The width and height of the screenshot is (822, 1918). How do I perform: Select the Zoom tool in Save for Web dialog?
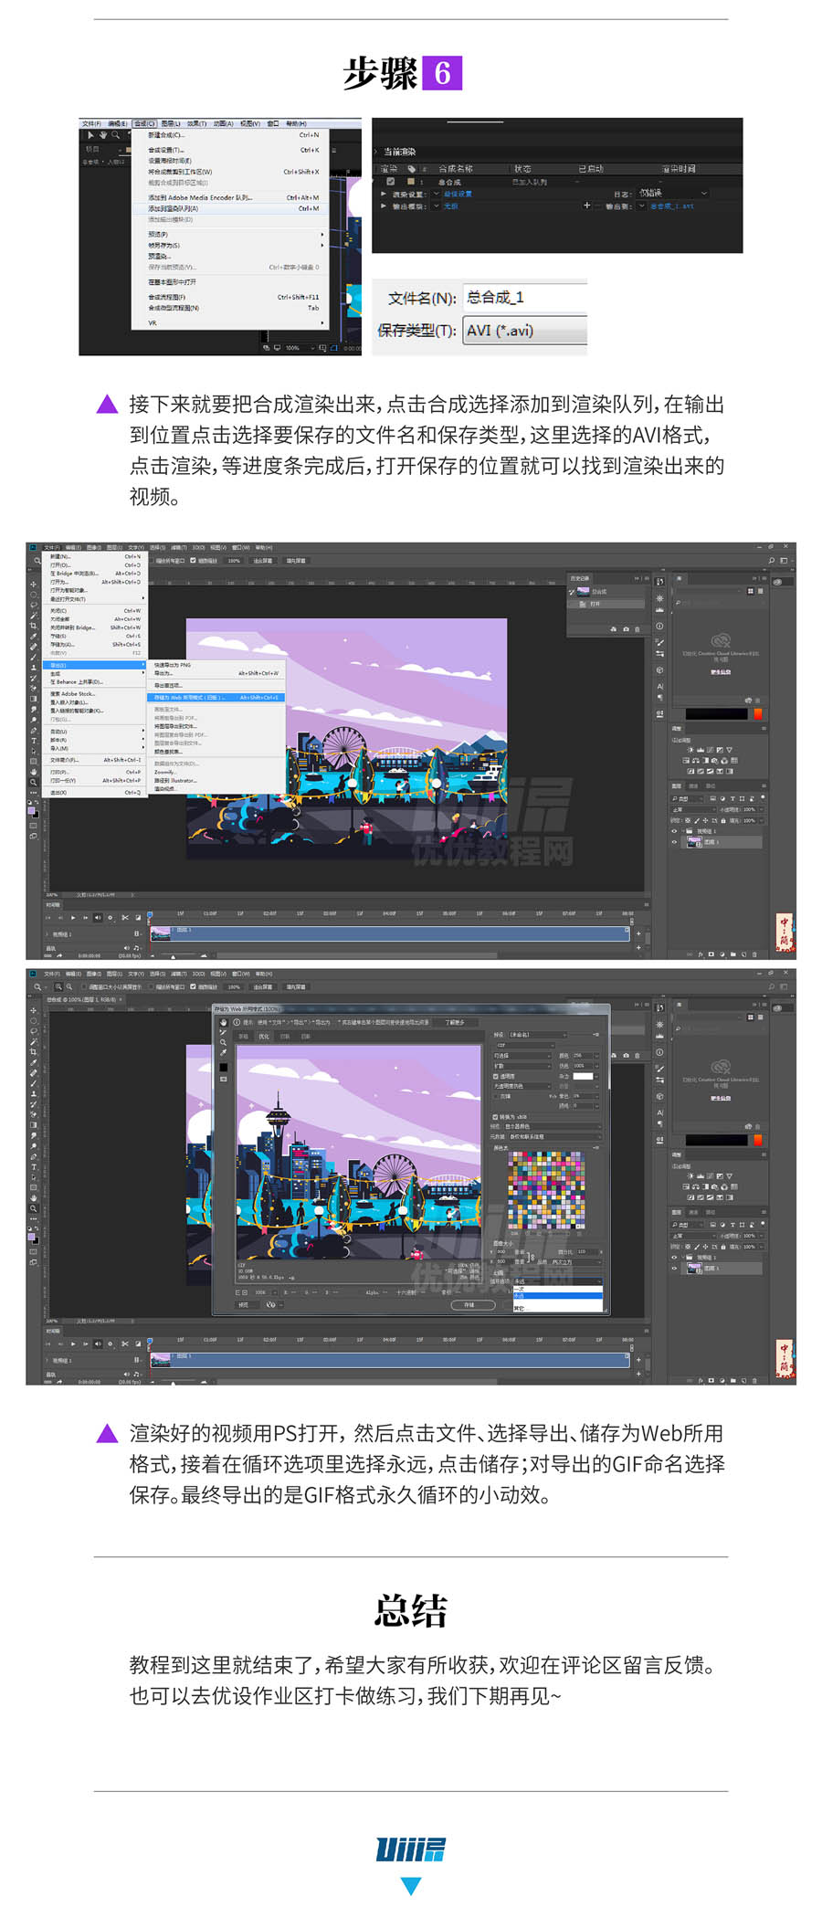point(224,1042)
